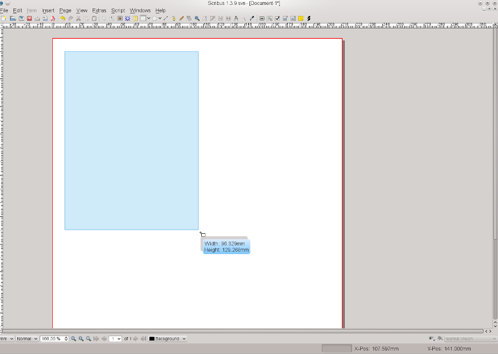Click the New document icon
The image size is (498, 354).
click(x=3, y=18)
